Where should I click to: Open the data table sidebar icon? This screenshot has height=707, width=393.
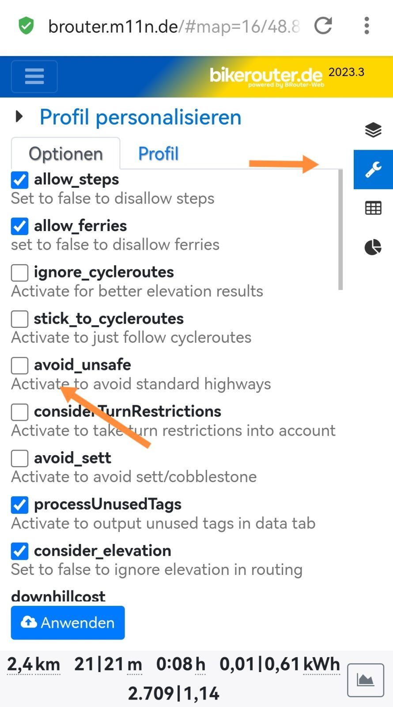point(373,208)
